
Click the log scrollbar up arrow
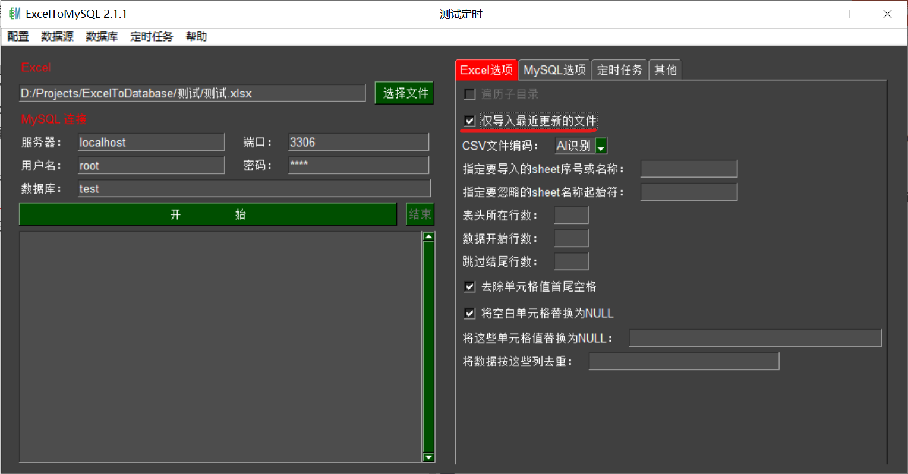pyautogui.click(x=428, y=236)
